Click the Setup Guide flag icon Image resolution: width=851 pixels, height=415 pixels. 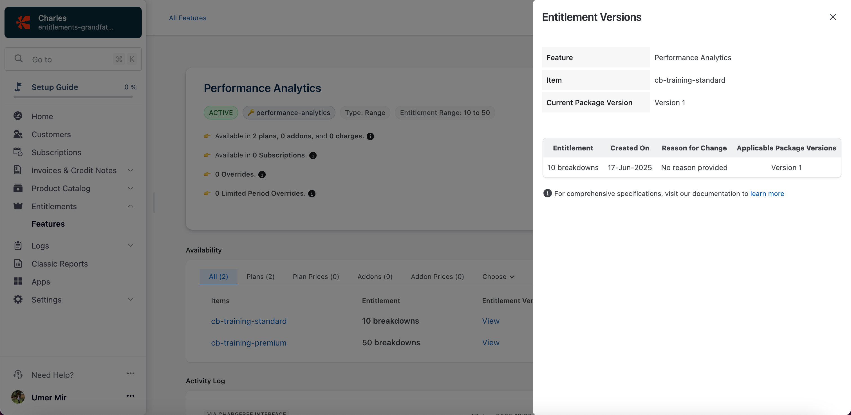point(18,87)
